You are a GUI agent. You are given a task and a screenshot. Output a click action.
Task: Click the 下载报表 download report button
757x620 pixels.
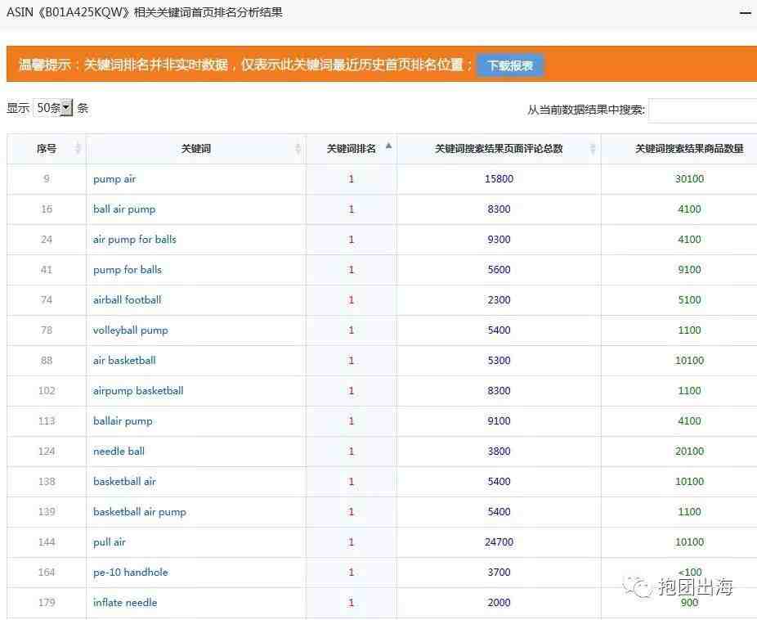pyautogui.click(x=510, y=65)
